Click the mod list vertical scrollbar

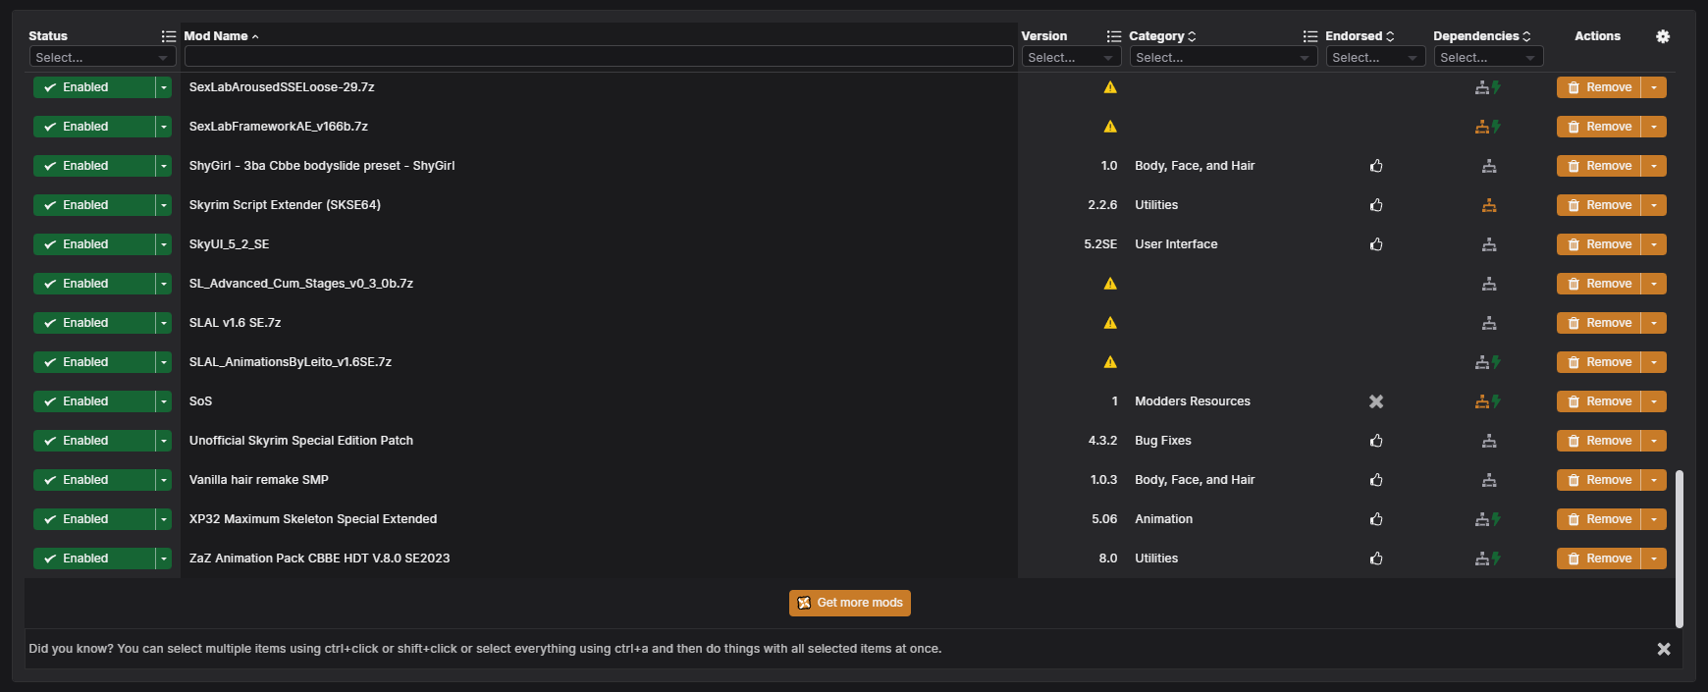click(x=1680, y=549)
